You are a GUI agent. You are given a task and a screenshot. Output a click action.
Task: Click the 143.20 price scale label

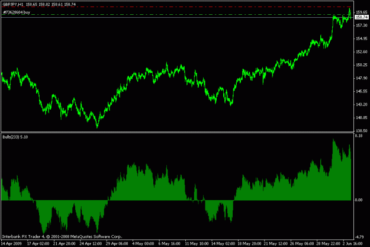[362, 104]
